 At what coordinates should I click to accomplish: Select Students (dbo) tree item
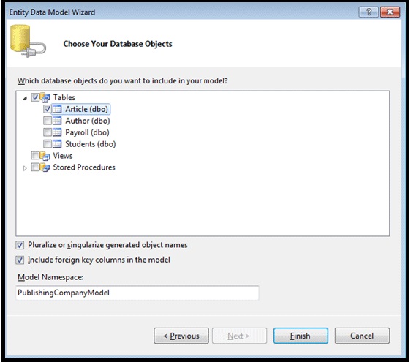click(x=91, y=144)
